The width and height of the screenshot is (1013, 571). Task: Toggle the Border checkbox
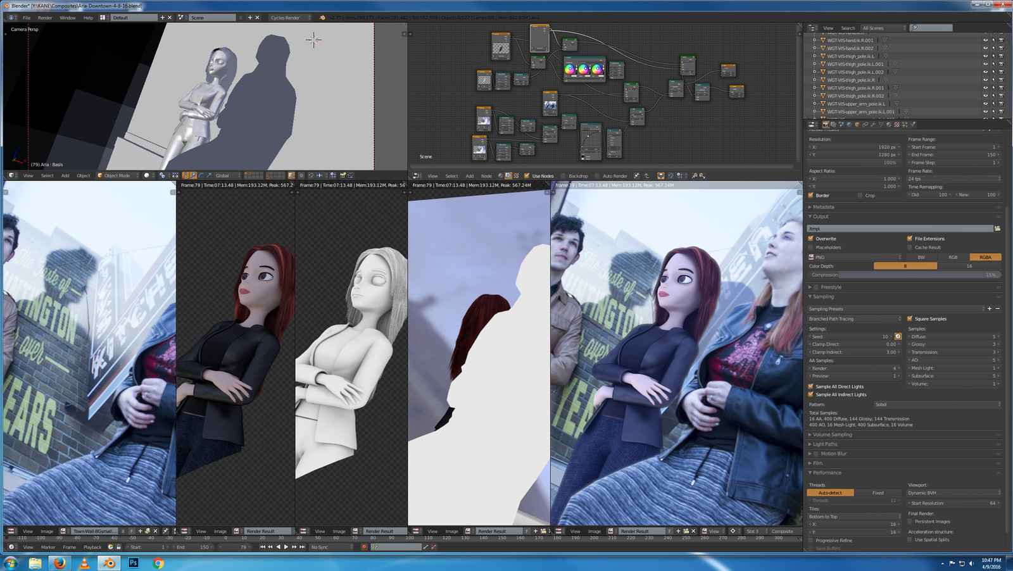(811, 195)
